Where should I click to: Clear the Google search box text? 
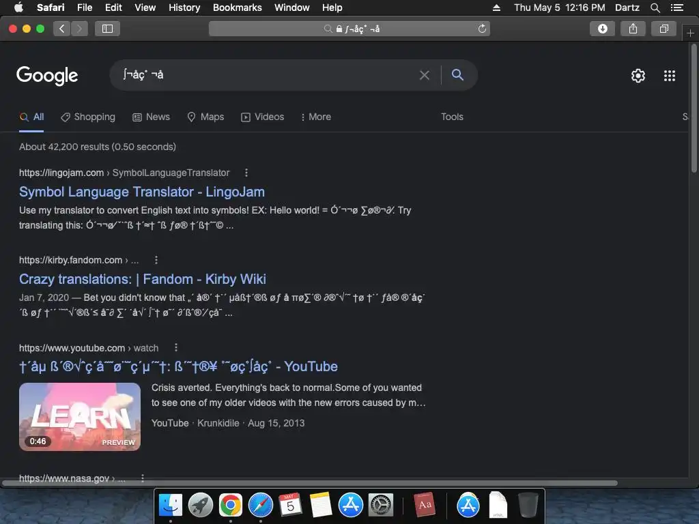coord(425,75)
